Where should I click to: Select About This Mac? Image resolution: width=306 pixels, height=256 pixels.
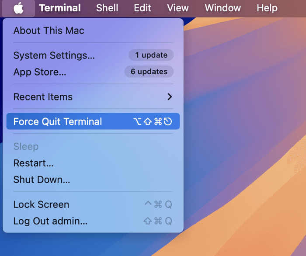49,31
